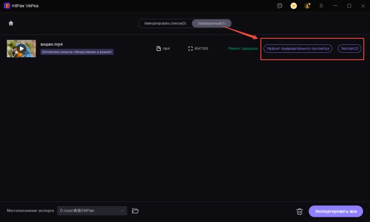Click the HitPaw VikPea logo icon

tap(6, 6)
